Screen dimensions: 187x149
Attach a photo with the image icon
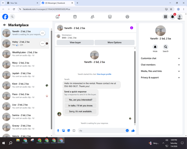coord(64,130)
